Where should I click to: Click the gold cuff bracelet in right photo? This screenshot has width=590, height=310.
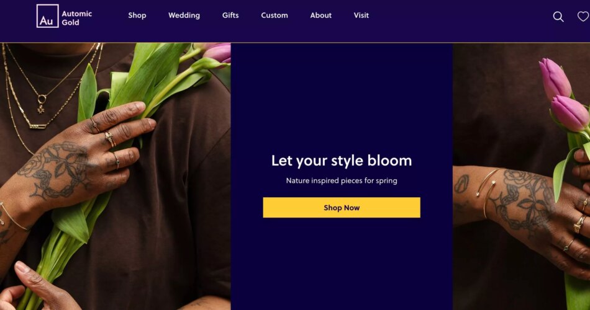pos(486,192)
